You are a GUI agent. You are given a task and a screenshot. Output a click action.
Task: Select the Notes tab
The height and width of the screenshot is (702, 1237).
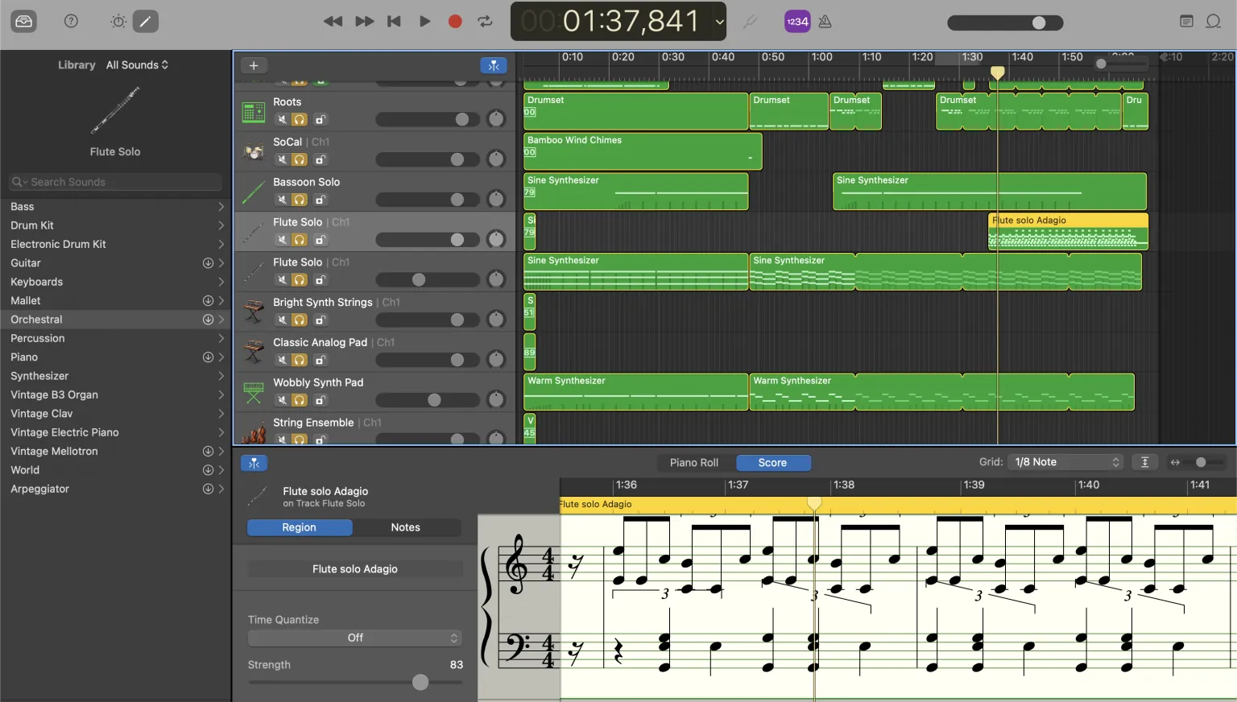pos(406,527)
